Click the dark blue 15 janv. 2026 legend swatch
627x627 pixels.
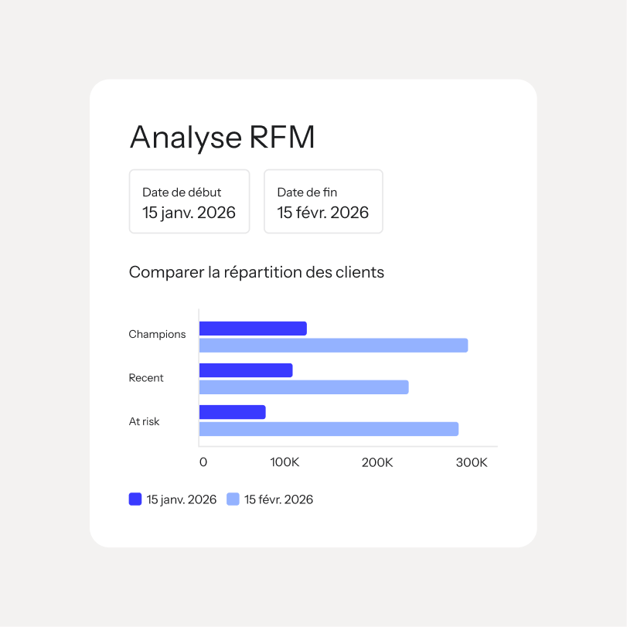[x=135, y=499]
